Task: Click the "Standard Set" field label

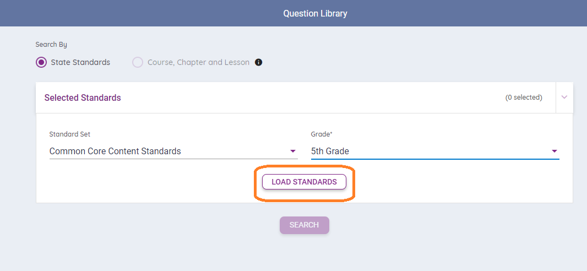Action: (x=69, y=134)
